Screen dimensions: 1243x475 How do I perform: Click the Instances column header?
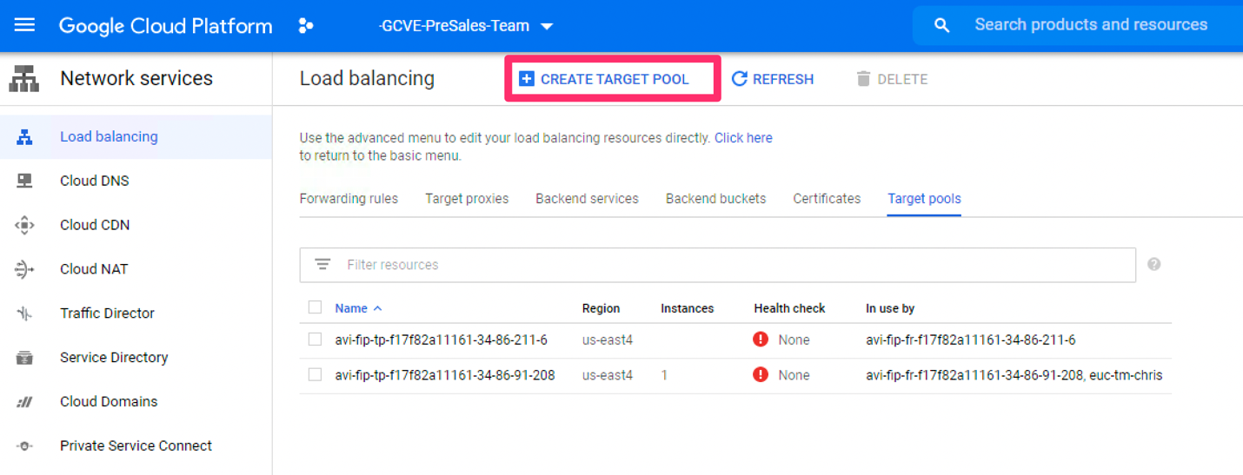687,308
